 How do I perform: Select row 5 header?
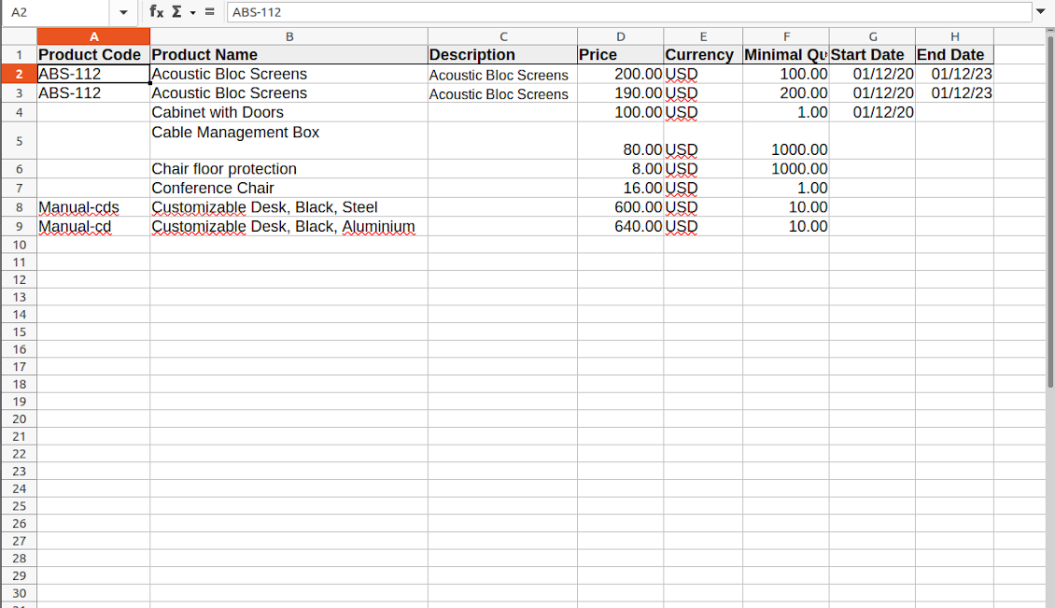19,141
